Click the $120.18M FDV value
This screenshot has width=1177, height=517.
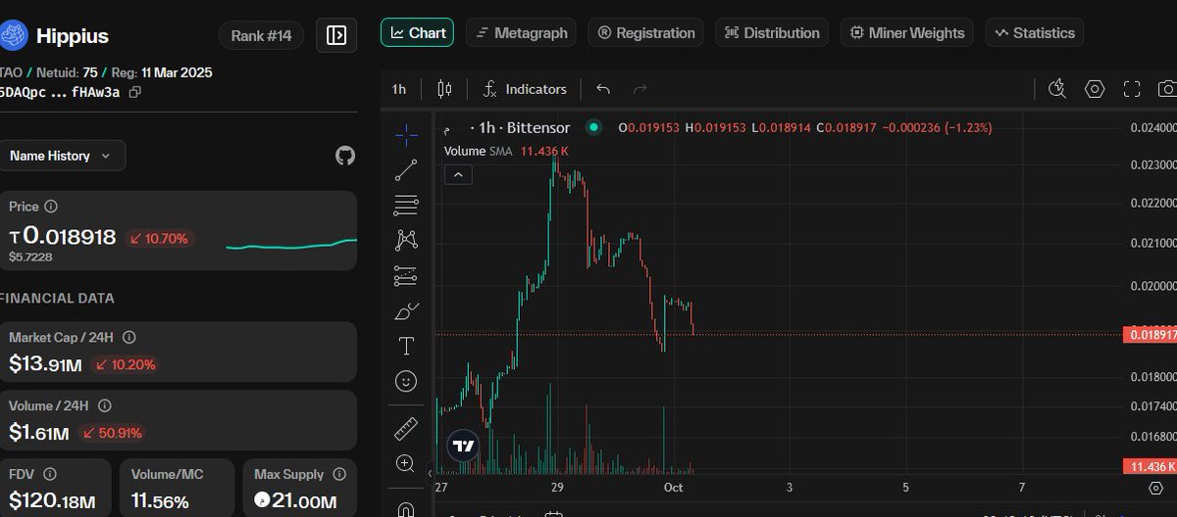pyautogui.click(x=52, y=501)
